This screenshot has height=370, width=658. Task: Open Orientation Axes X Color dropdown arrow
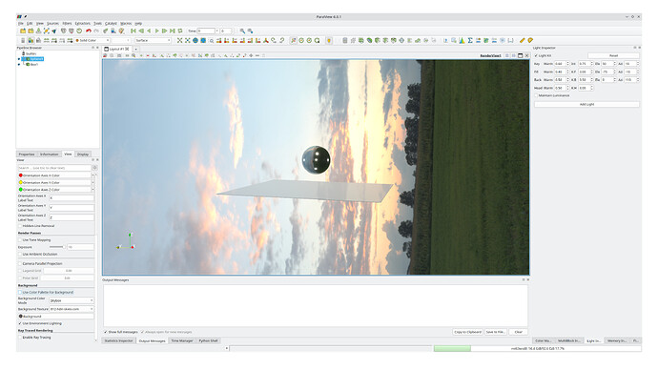[x=93, y=175]
